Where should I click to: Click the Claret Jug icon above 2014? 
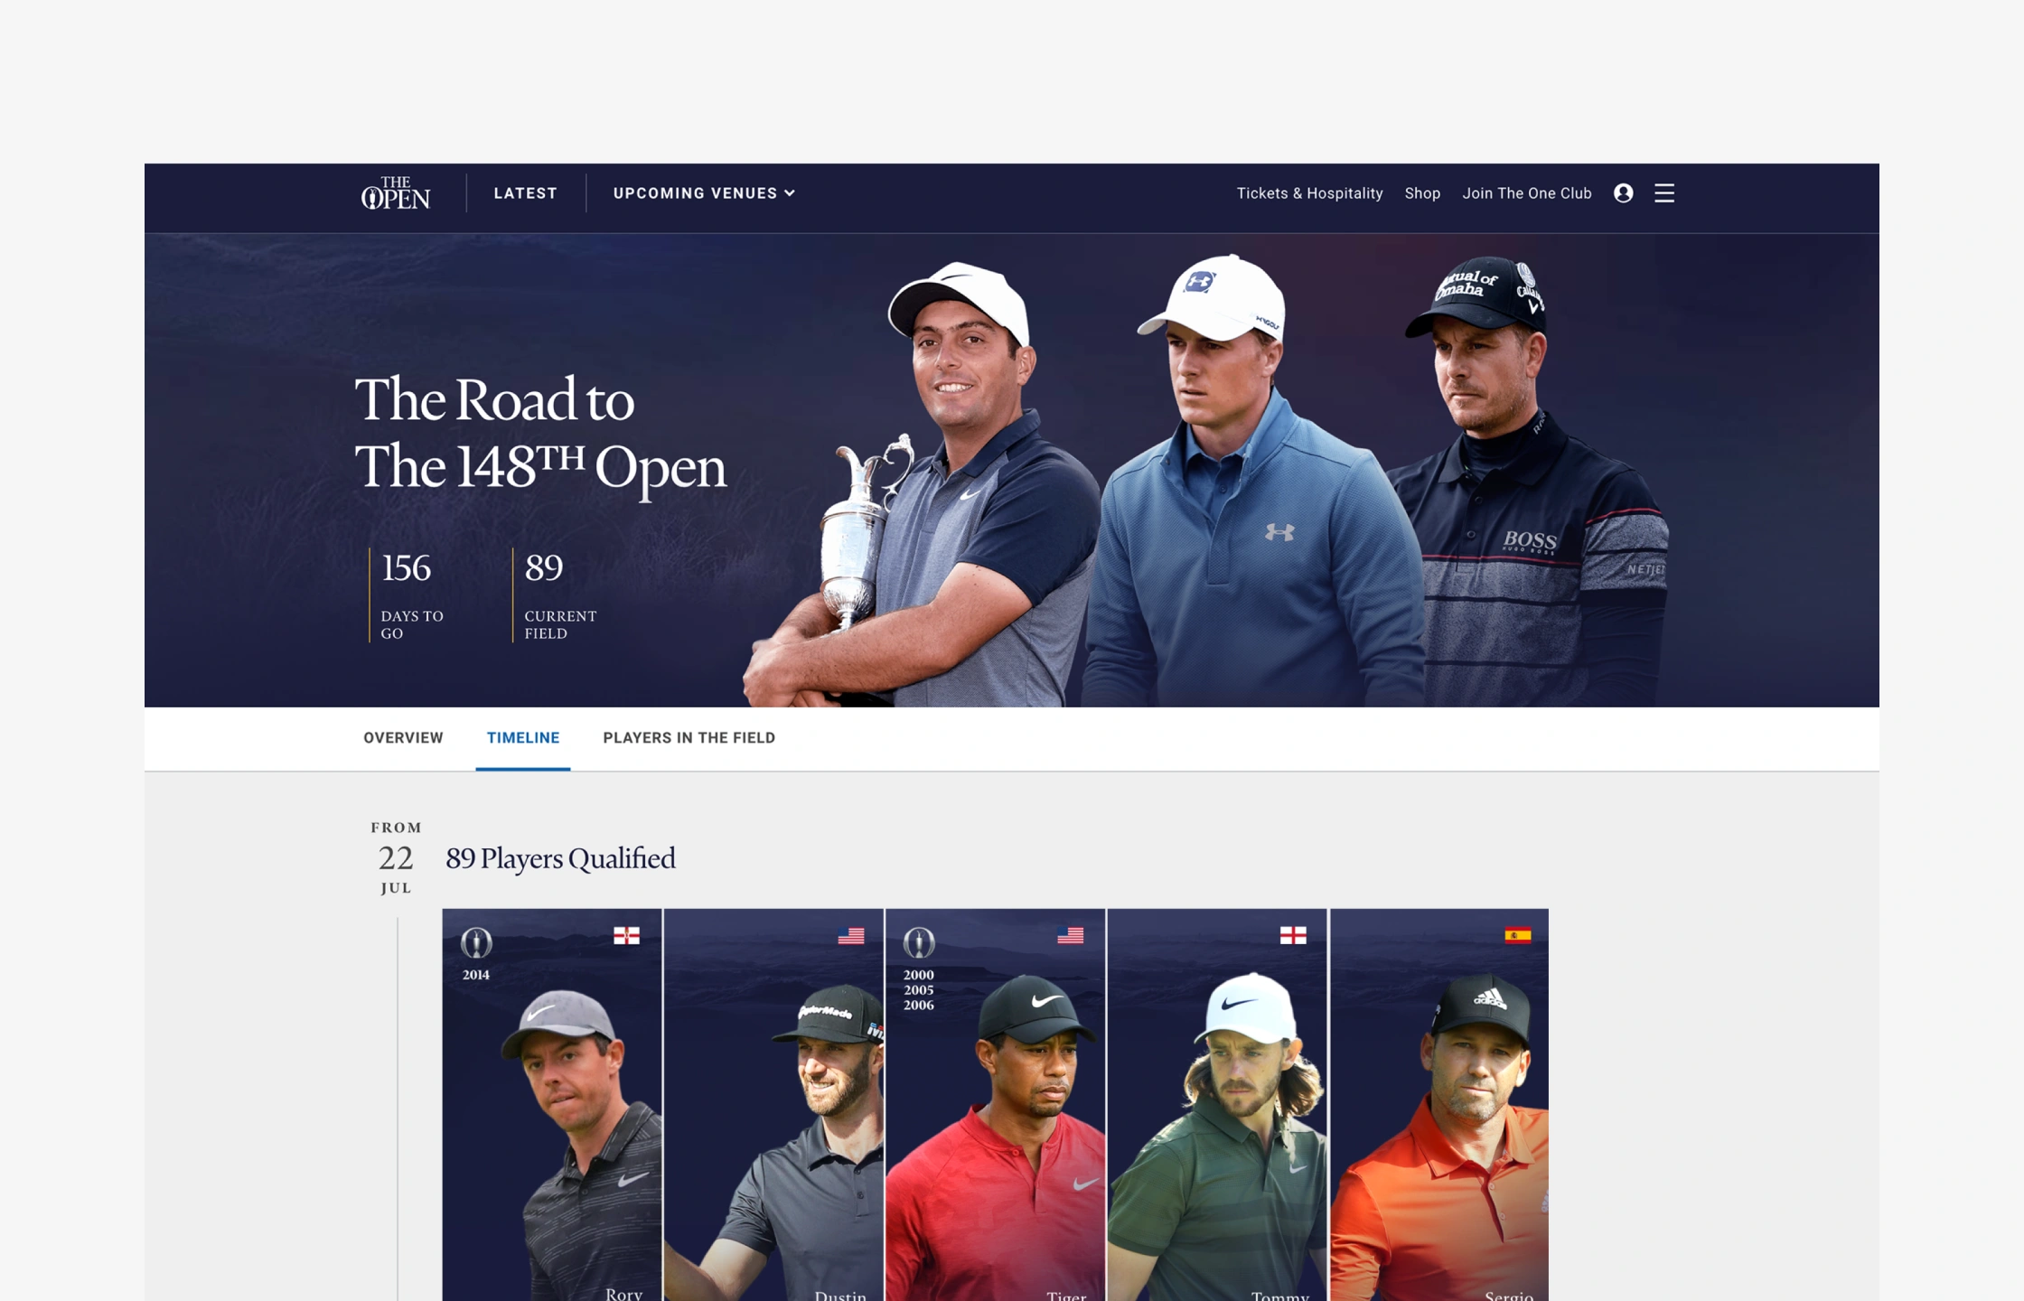coord(476,942)
